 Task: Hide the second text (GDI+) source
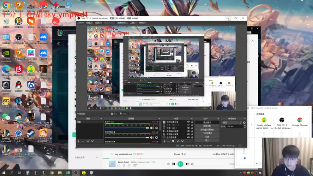188,128
